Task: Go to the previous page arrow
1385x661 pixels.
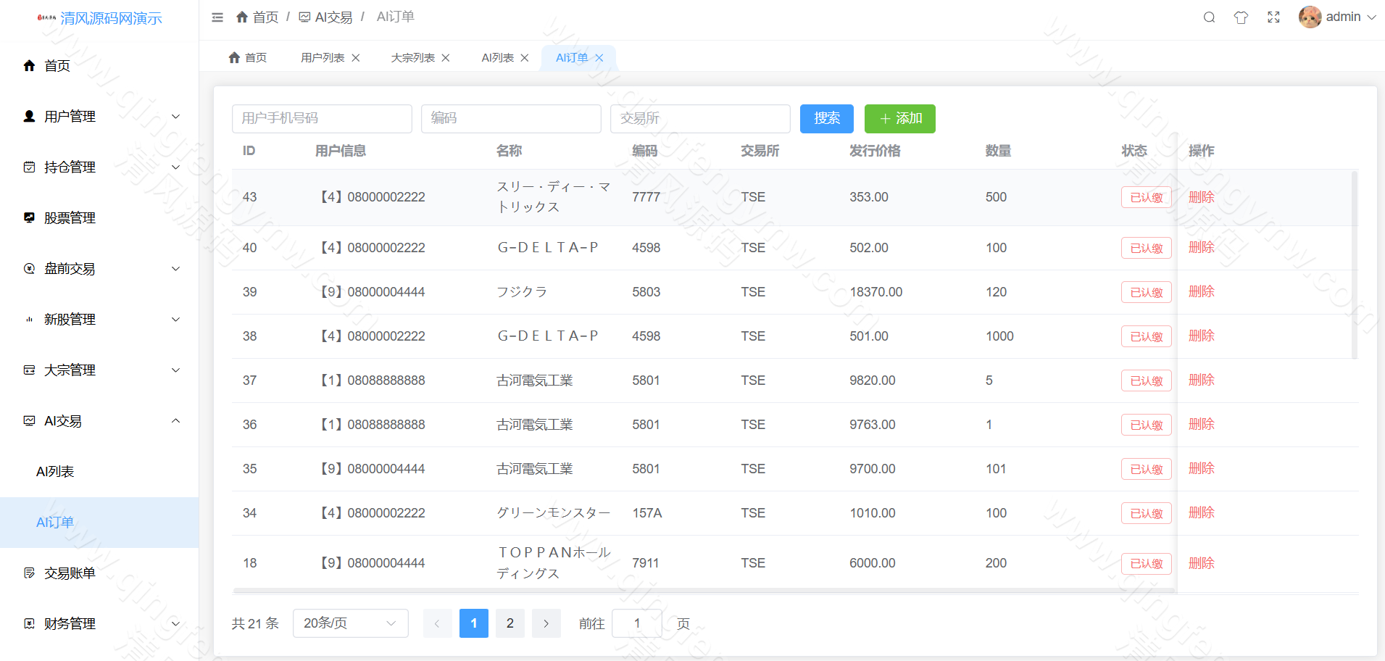Action: 437,623
